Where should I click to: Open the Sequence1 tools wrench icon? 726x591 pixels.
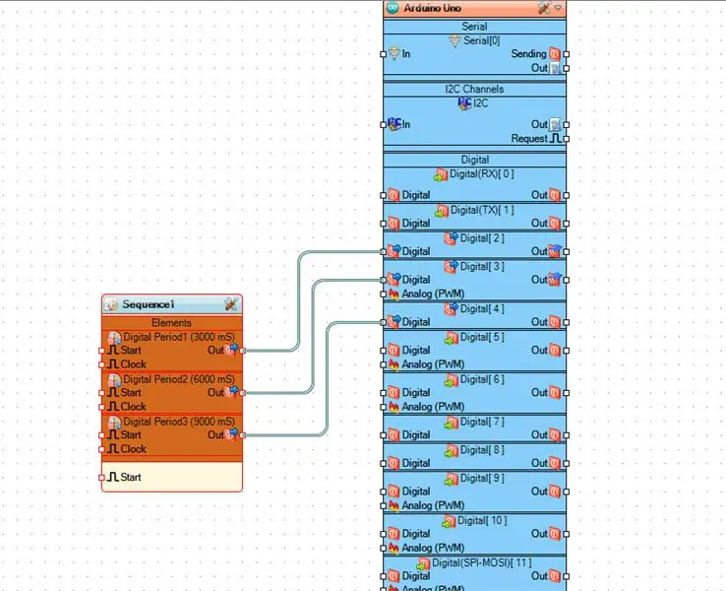pyautogui.click(x=230, y=304)
